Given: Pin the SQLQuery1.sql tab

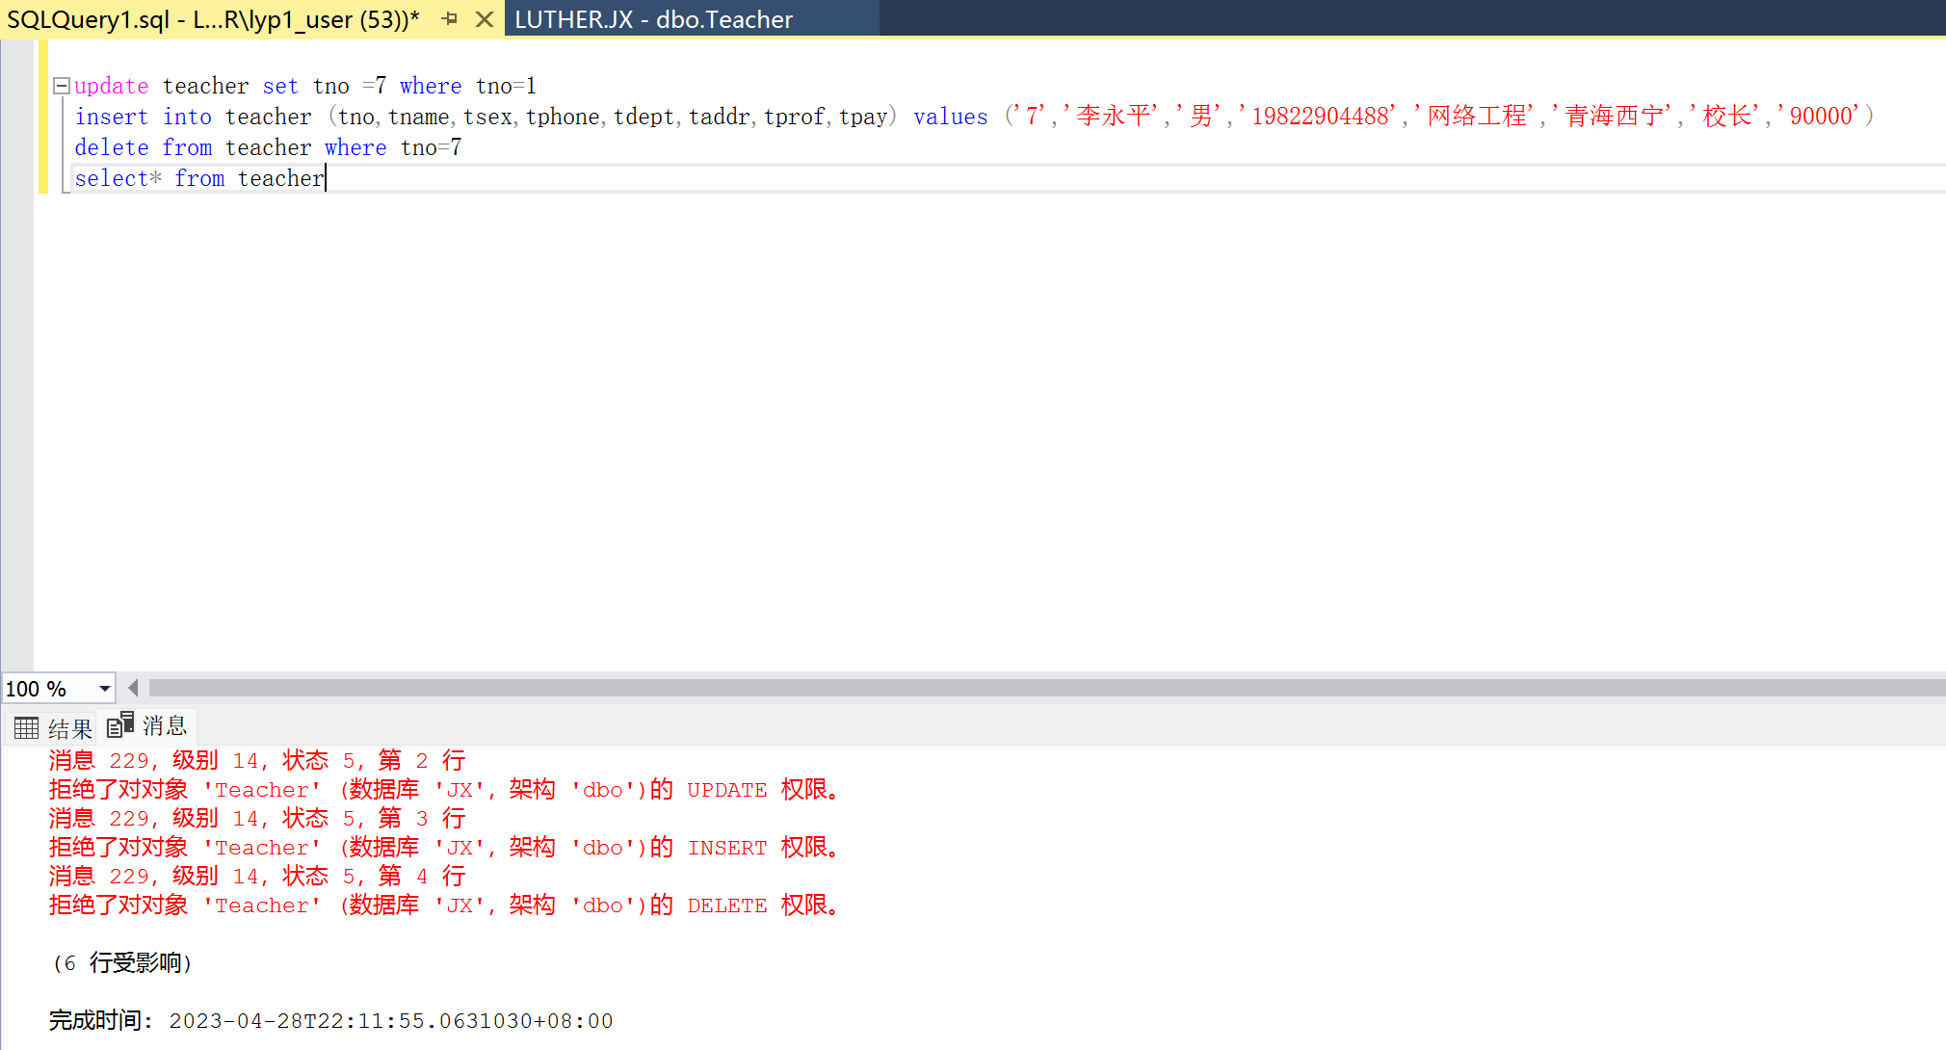Looking at the screenshot, I should [450, 18].
